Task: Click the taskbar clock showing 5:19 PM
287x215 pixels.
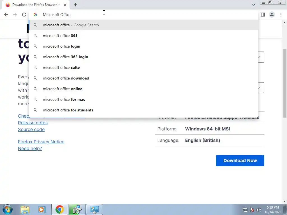Action: click(x=273, y=209)
